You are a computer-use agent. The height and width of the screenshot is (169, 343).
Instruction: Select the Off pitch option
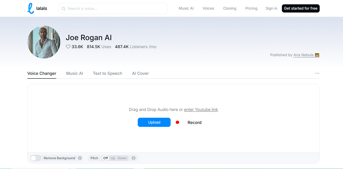[105, 158]
